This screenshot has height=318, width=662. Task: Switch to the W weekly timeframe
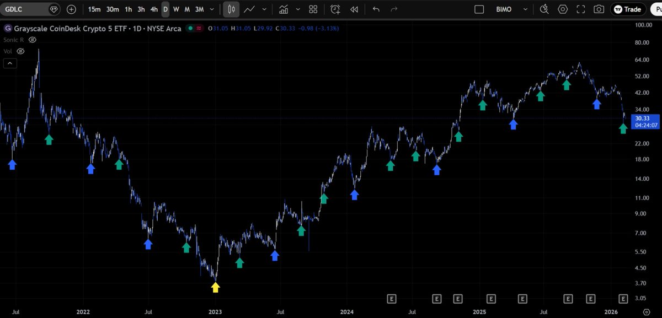tap(176, 9)
